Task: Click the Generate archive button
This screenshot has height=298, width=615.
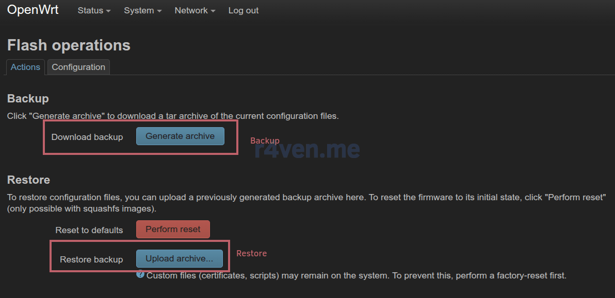Action: (180, 136)
